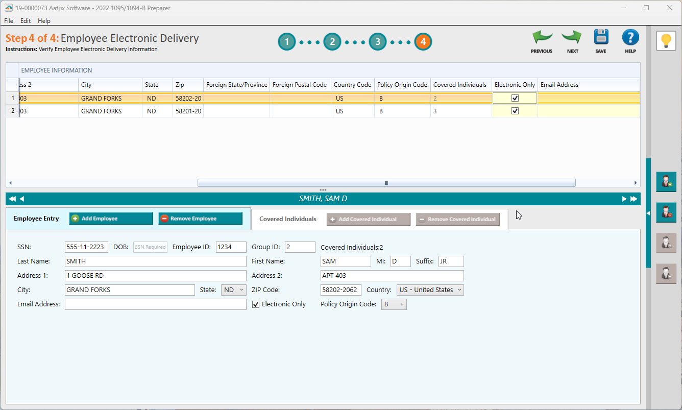The height and width of the screenshot is (410, 682).
Task: Toggle Electronic Only checkbox in grid row 2
Action: click(515, 110)
